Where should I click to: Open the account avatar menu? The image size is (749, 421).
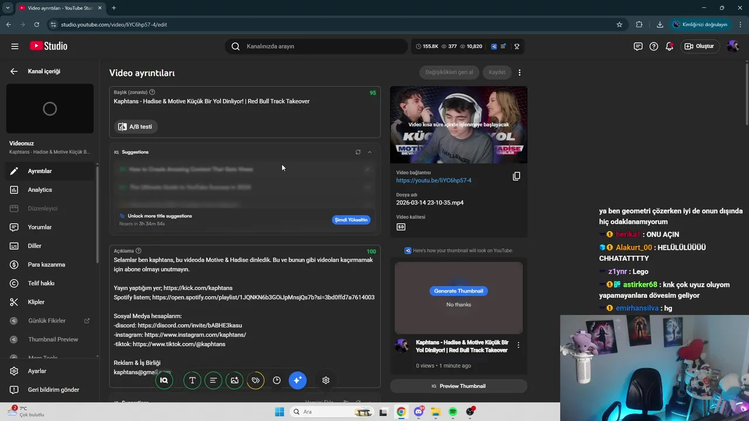tap(733, 46)
